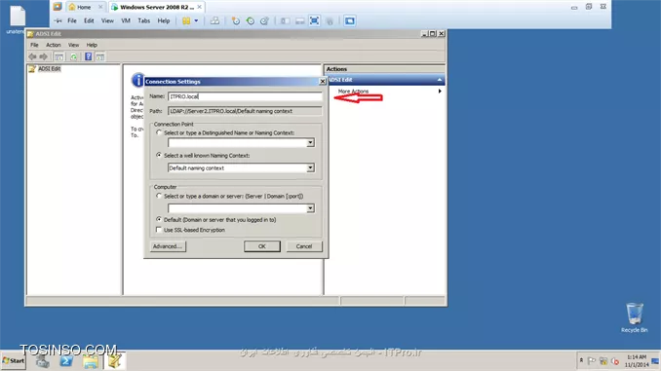The image size is (661, 371).
Task: Open ADSI Edit File menu
Action: coord(34,45)
